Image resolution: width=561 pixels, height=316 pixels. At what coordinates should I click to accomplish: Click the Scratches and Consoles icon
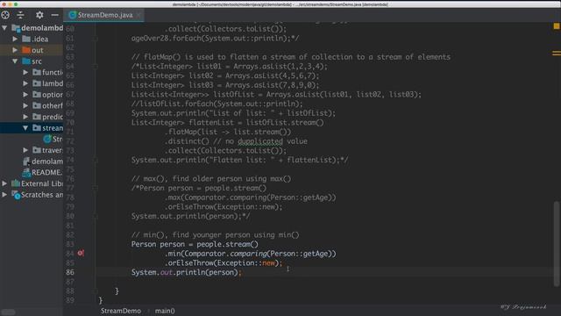click(x=16, y=195)
